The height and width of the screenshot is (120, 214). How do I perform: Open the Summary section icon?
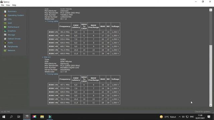coord(5,12)
